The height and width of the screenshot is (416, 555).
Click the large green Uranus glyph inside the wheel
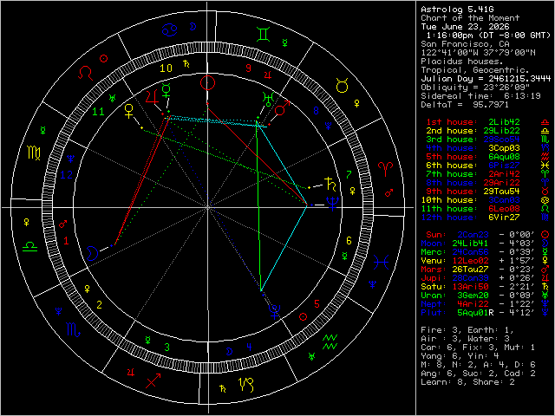click(268, 99)
